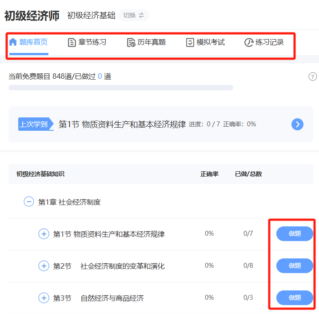Click the document icon beside 章节练习

click(72, 43)
